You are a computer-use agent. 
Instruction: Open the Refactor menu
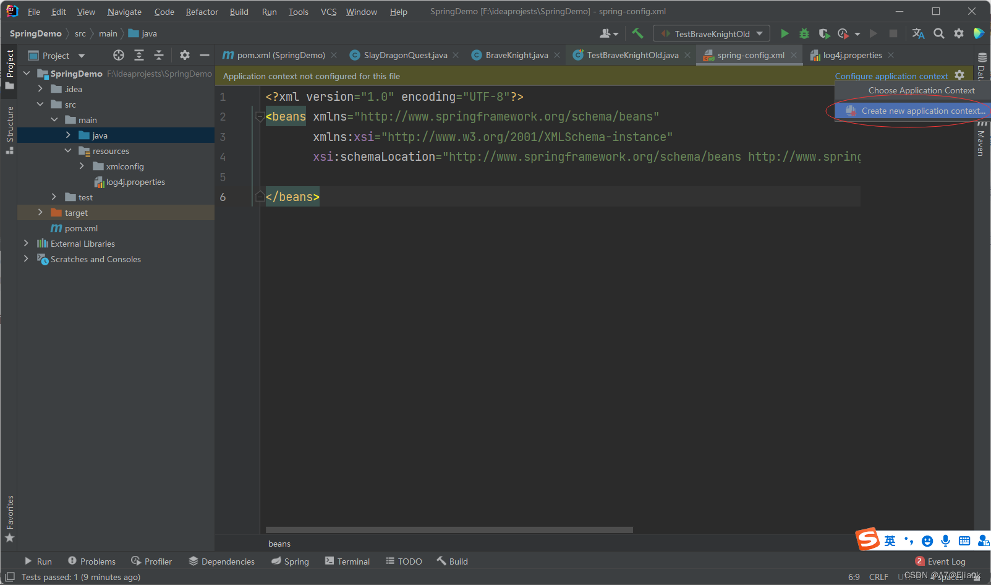[x=202, y=12]
